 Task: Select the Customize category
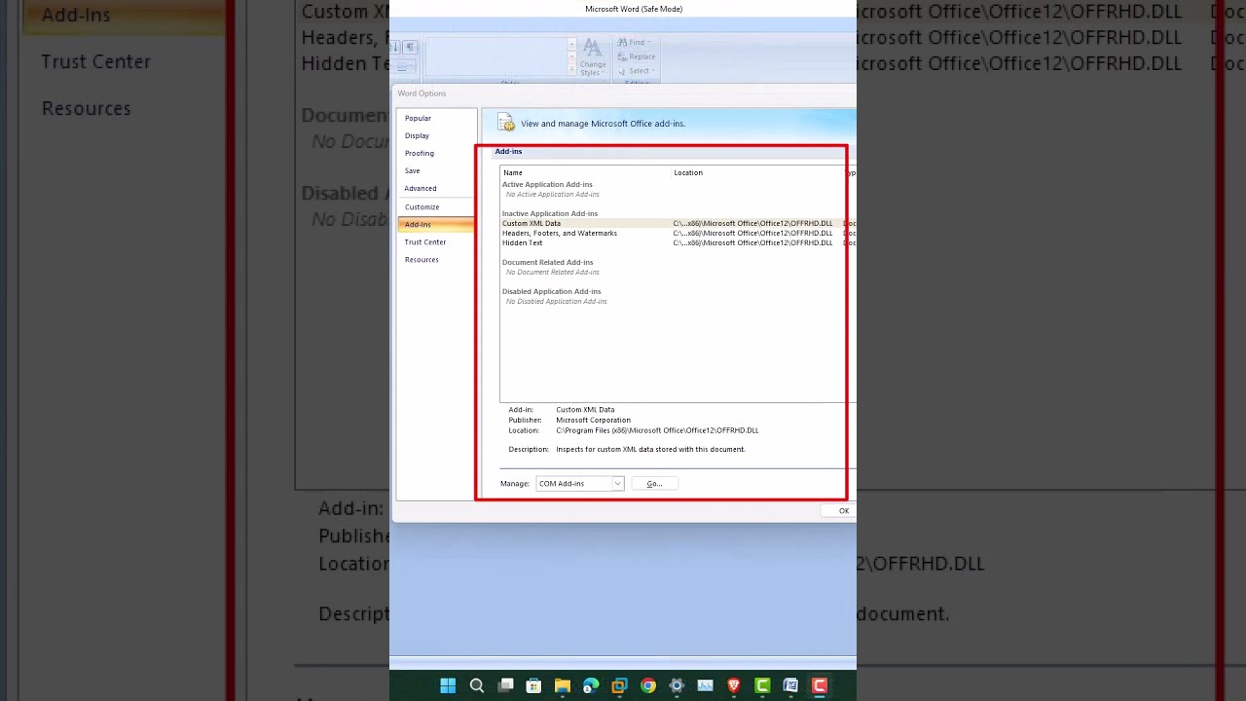point(422,206)
